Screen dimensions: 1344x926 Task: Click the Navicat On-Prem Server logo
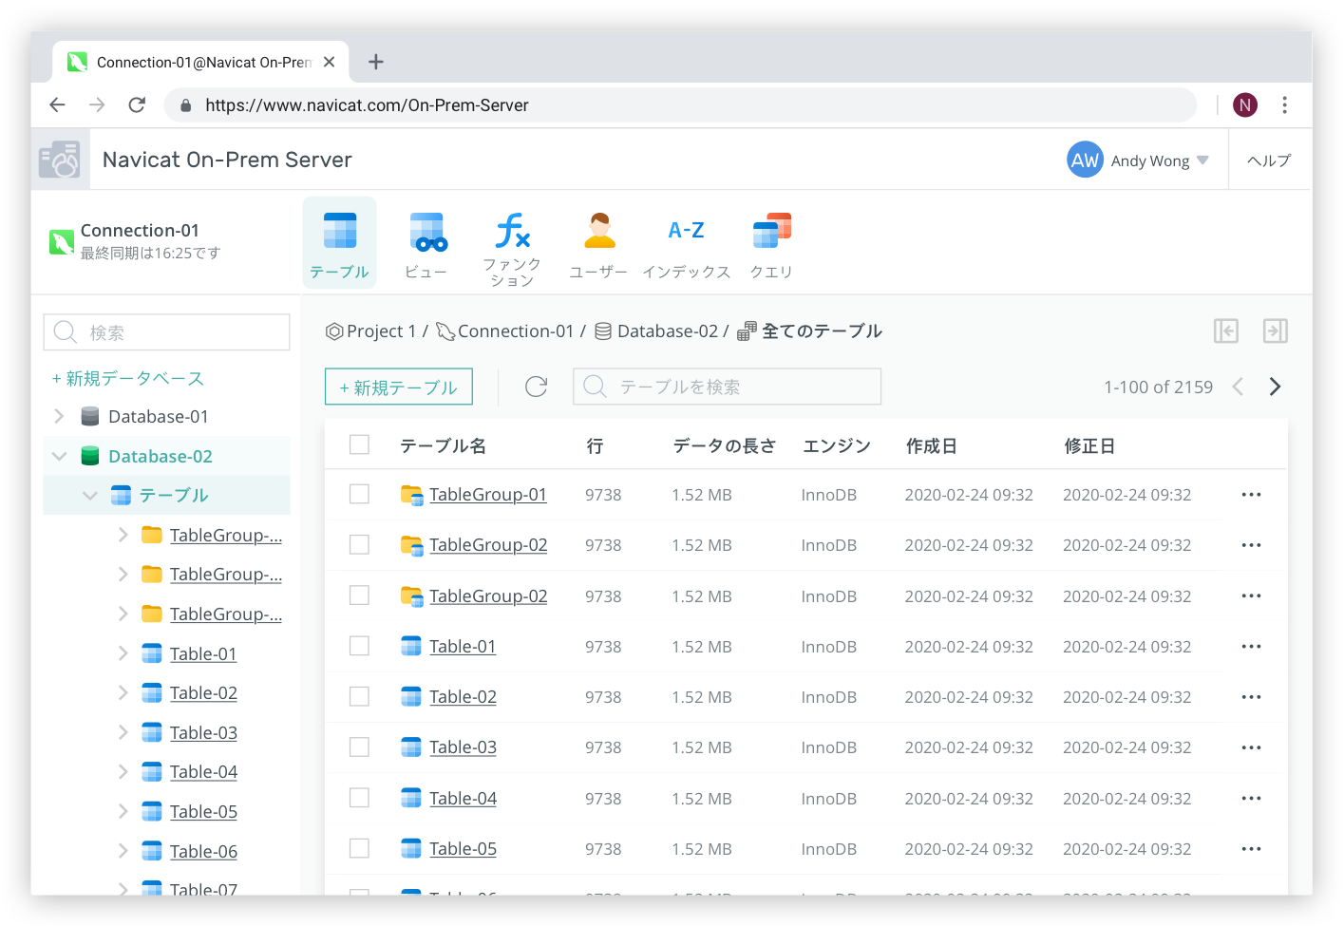60,160
